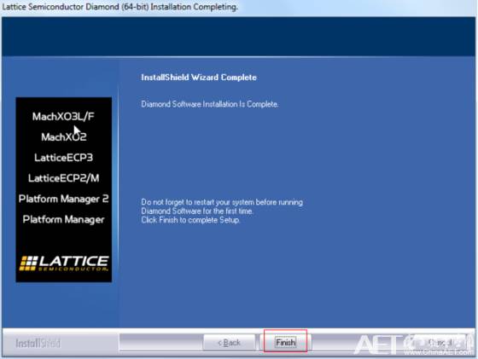478x359 pixels.
Task: Click the Finish button
Action: click(x=285, y=342)
